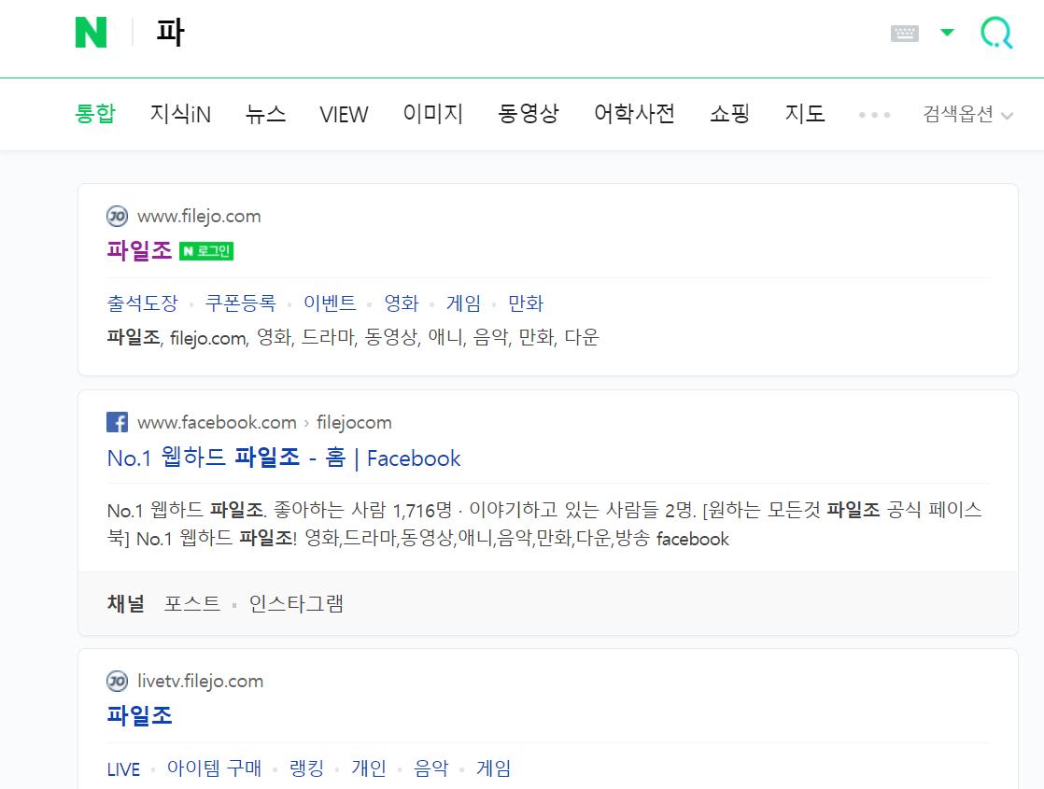Open the on-screen keyboard icon
1044x789 pixels.
point(904,34)
